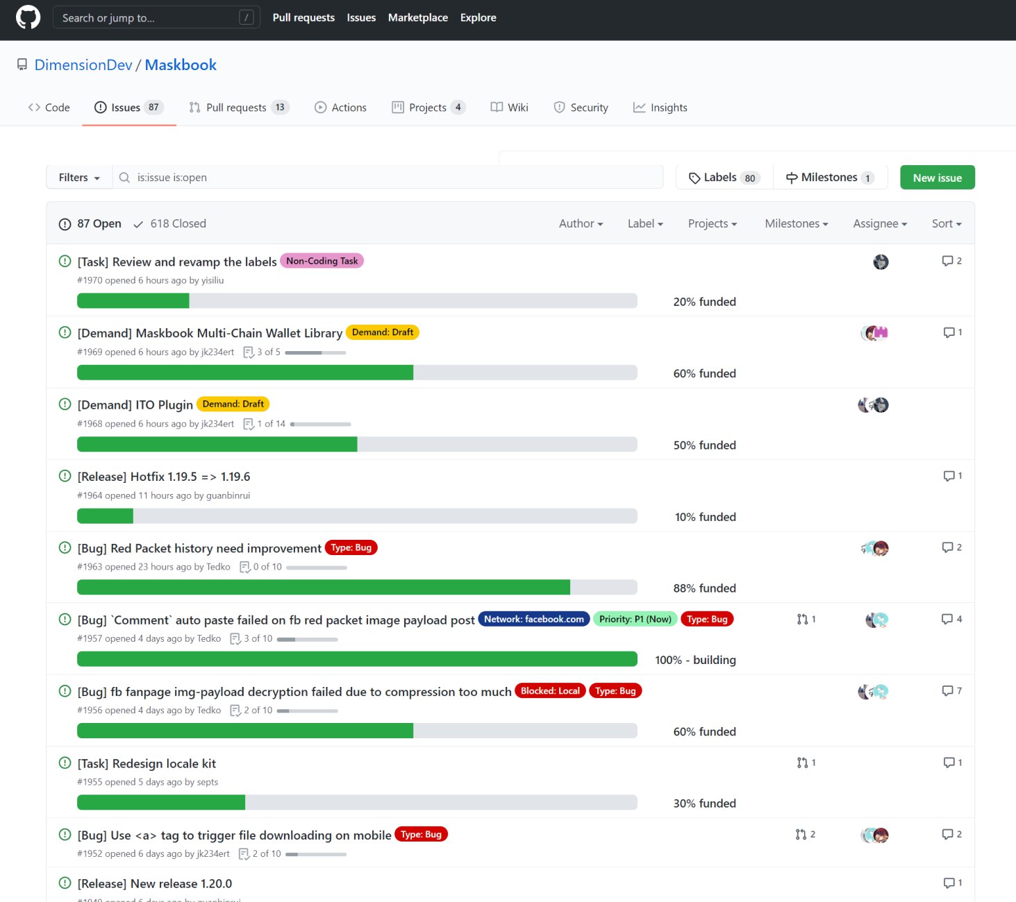Open the Insights tab

(x=660, y=108)
